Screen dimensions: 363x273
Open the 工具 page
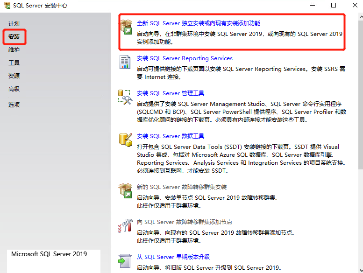click(14, 63)
